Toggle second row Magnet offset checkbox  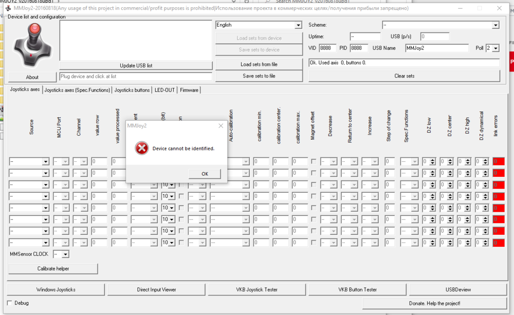coord(314,173)
